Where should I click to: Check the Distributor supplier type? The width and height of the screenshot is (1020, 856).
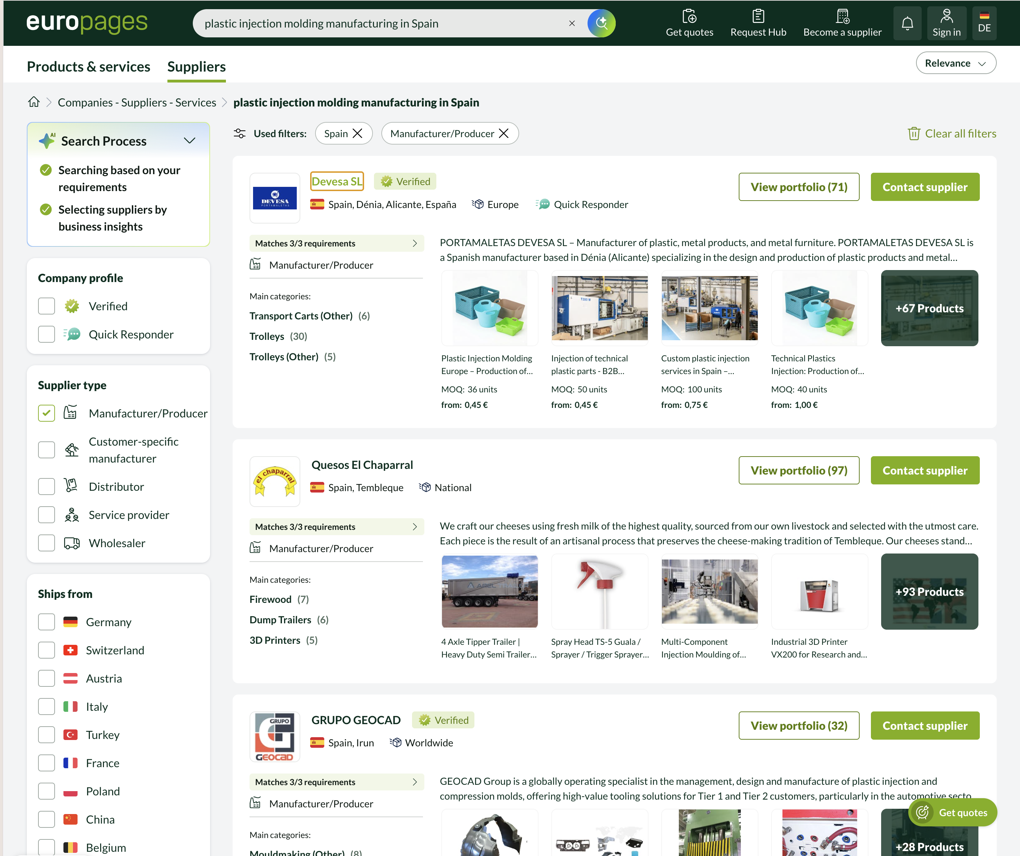point(47,487)
